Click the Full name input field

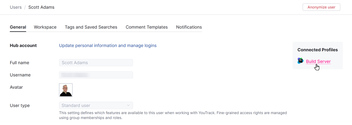coord(96,62)
